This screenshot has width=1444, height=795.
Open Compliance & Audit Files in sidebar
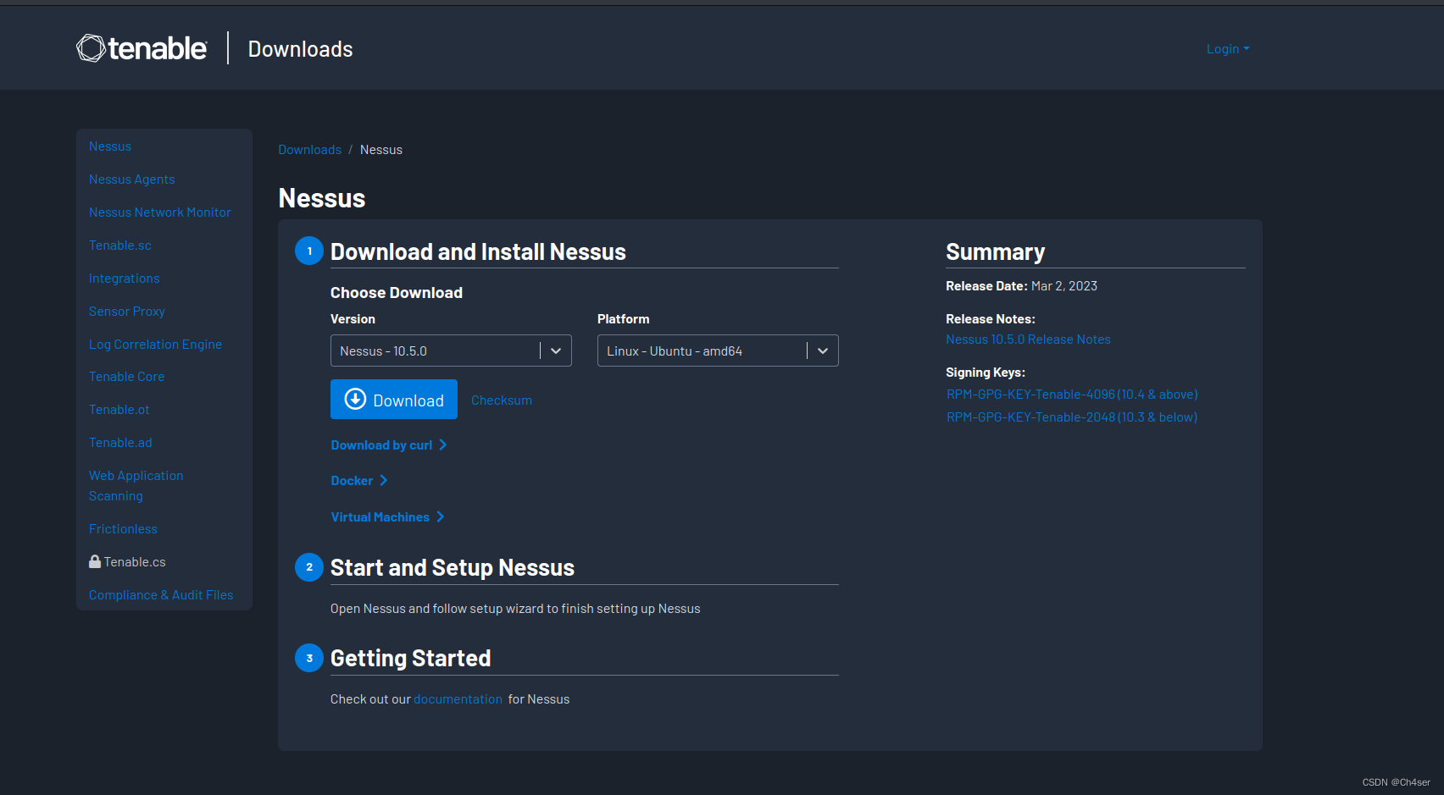[161, 595]
